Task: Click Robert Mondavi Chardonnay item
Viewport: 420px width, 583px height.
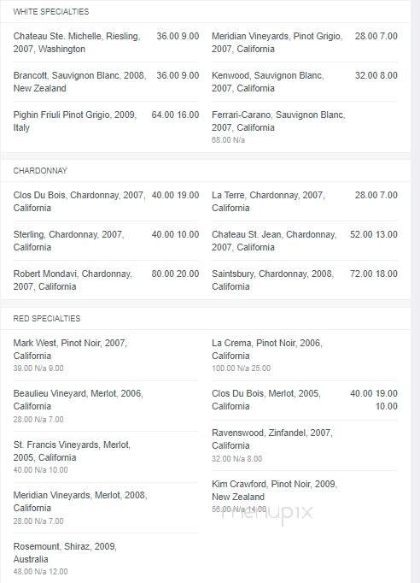Action: coord(106,280)
